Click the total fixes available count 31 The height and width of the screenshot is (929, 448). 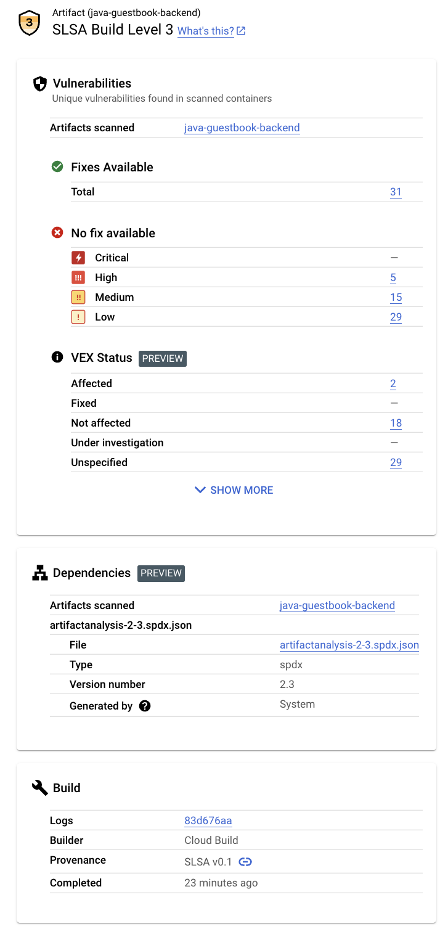pyautogui.click(x=396, y=192)
